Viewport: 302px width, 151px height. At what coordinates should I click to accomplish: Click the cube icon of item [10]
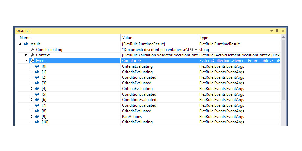[37, 122]
